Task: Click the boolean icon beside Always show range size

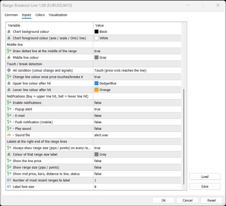Action: (9, 148)
